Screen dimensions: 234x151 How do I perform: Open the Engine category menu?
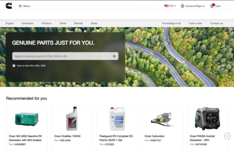pyautogui.click(x=10, y=23)
